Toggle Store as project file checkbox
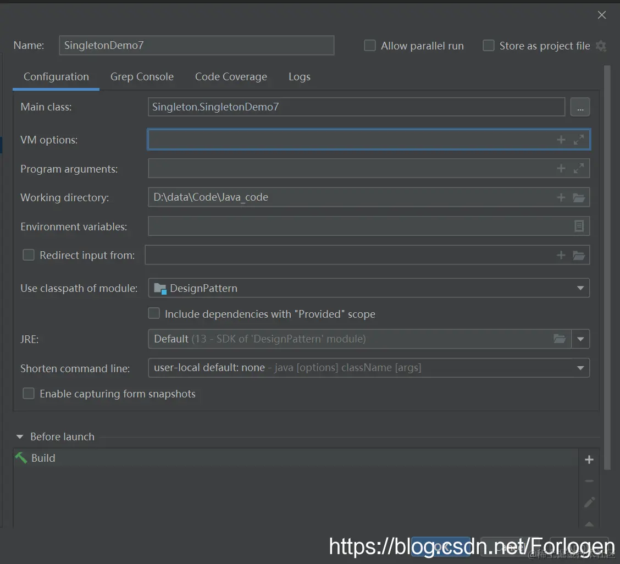This screenshot has height=564, width=620. pyautogui.click(x=488, y=46)
